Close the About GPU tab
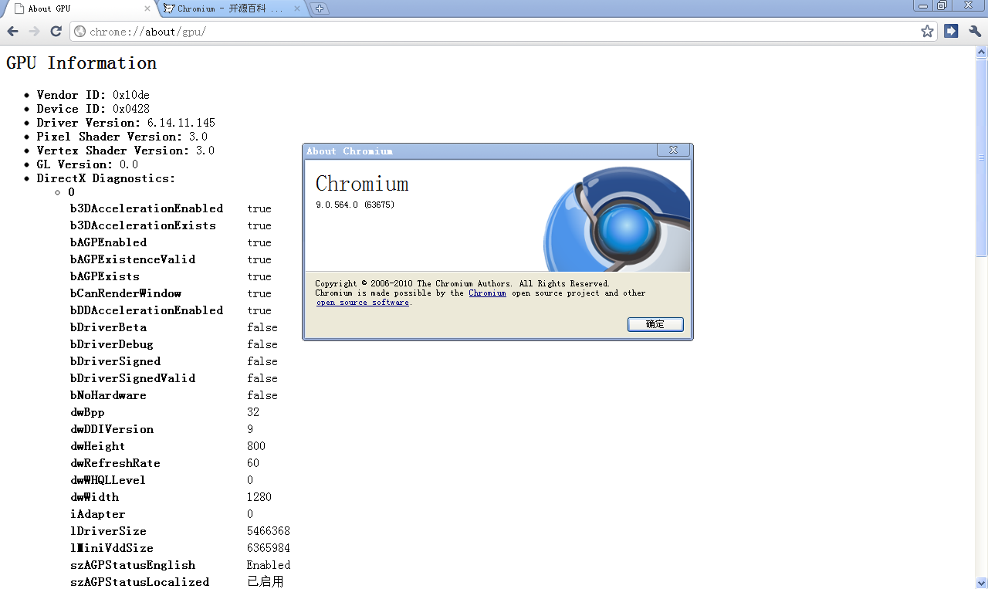The image size is (988, 589). pyautogui.click(x=147, y=9)
